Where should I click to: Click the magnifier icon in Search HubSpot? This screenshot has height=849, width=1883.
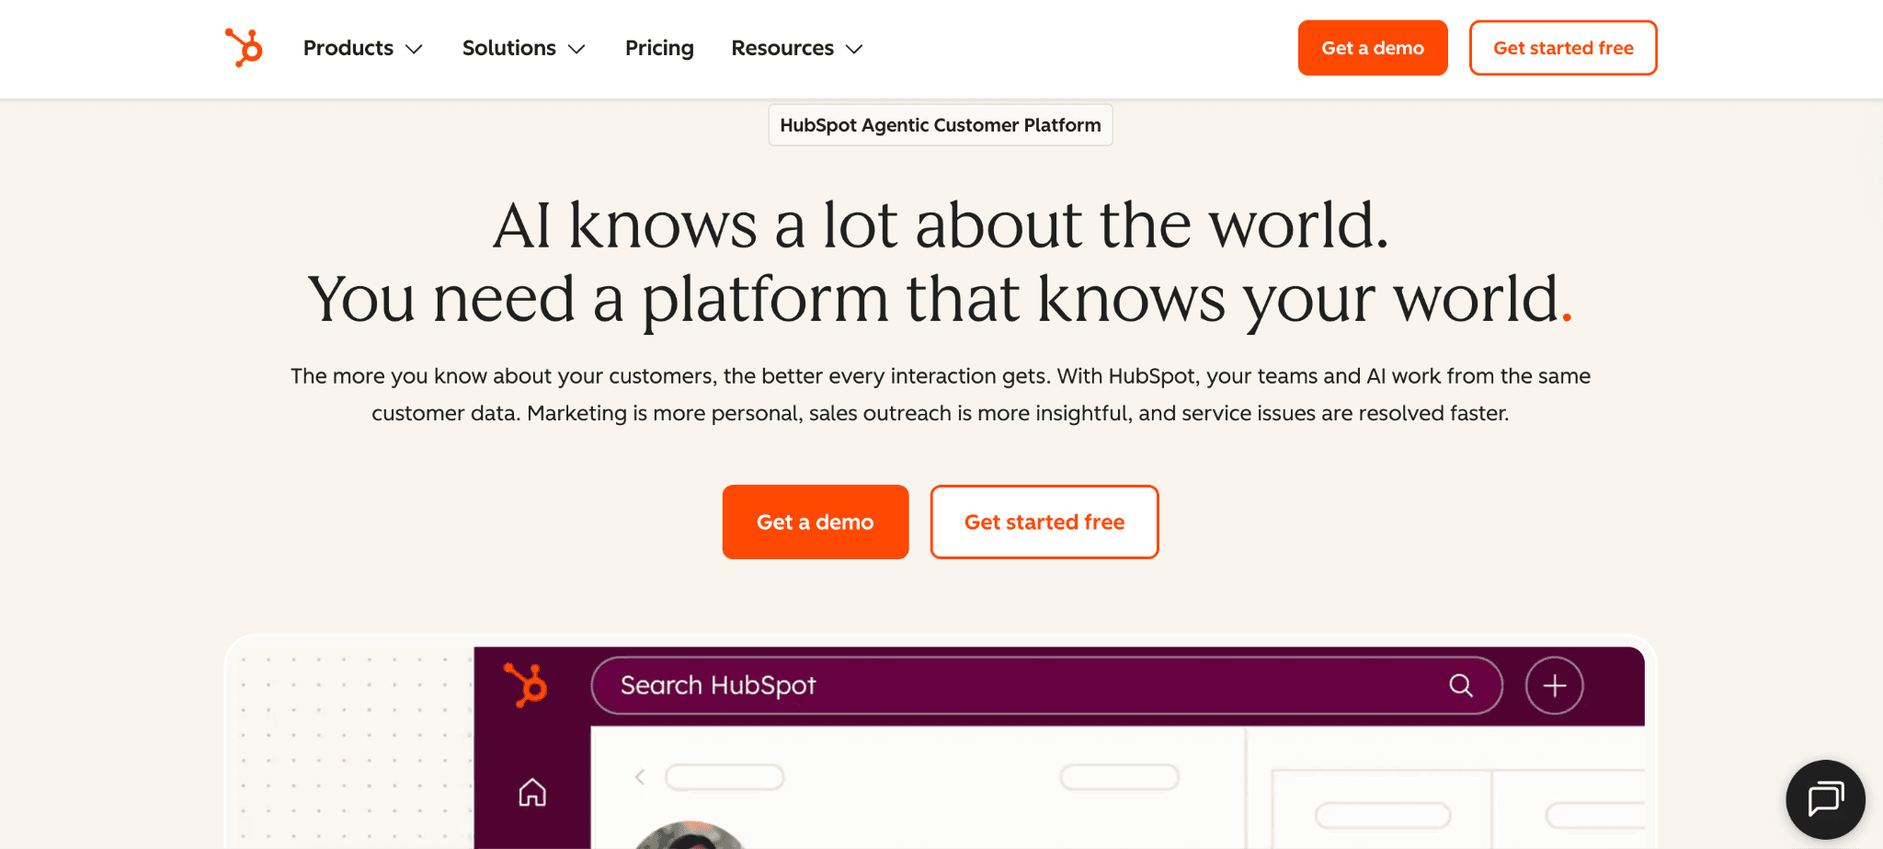tap(1461, 685)
